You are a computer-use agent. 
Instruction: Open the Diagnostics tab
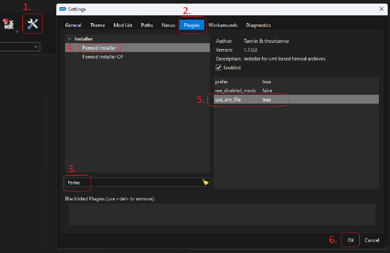[258, 25]
